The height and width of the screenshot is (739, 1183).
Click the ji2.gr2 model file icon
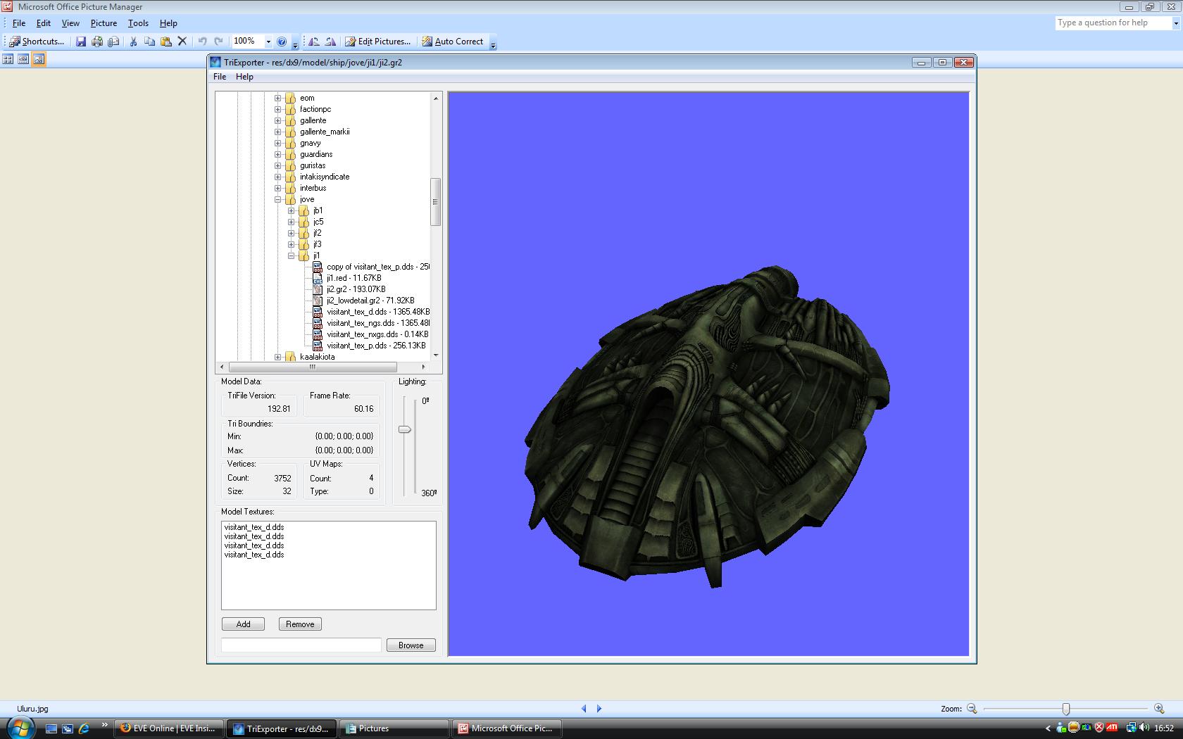coord(318,289)
